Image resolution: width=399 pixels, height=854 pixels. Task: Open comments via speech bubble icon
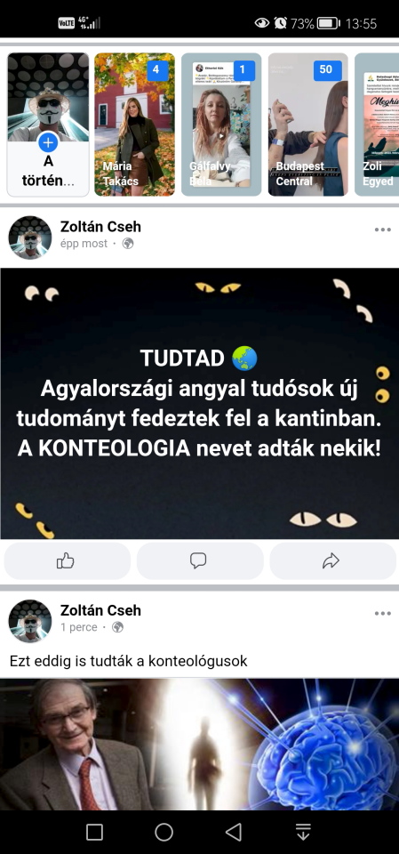click(x=200, y=561)
